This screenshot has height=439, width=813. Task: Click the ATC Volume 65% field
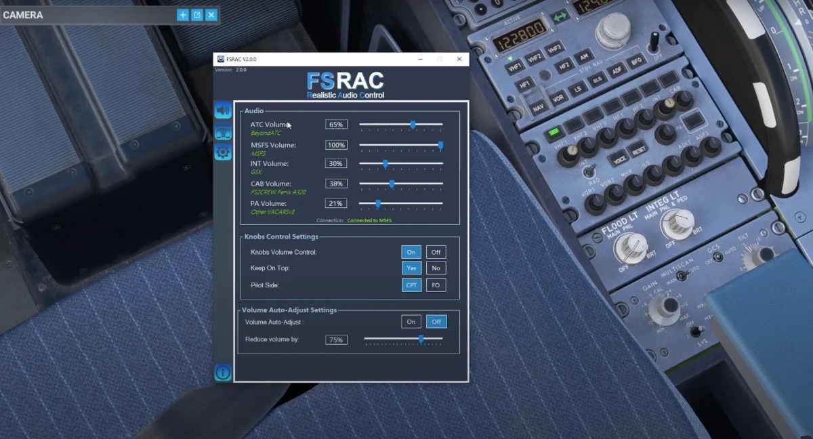click(x=336, y=125)
